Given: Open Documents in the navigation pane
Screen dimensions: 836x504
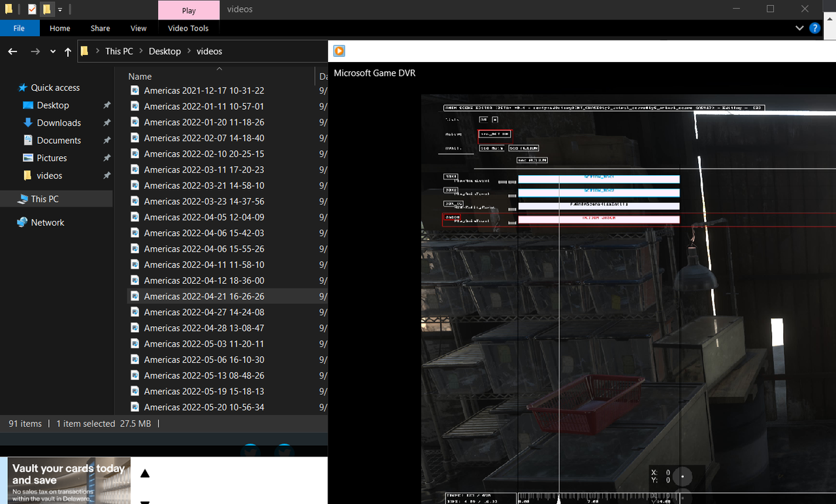Looking at the screenshot, I should [59, 141].
